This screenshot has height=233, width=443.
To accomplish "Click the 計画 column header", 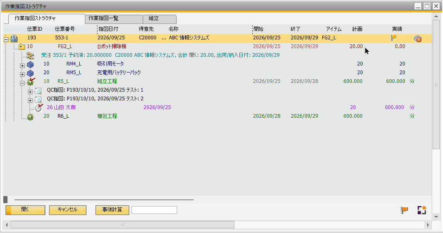I will pos(358,29).
